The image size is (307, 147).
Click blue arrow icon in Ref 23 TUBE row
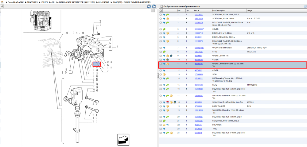pos(164,129)
